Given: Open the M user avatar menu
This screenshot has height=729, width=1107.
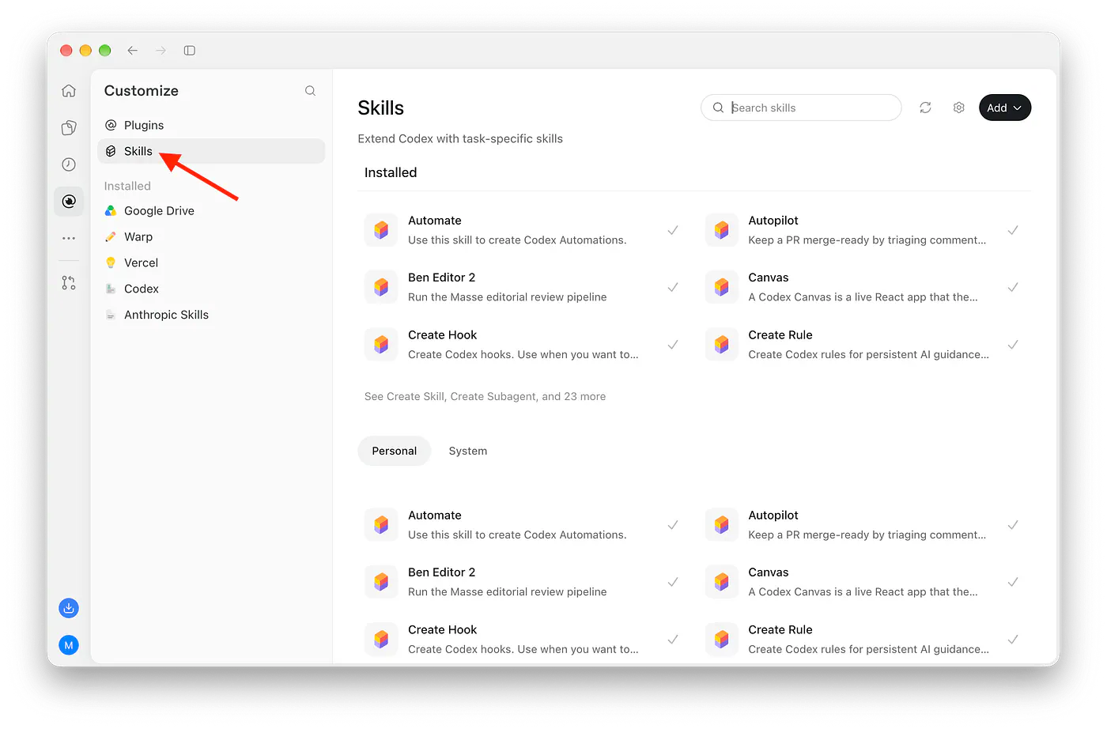Looking at the screenshot, I should point(69,645).
